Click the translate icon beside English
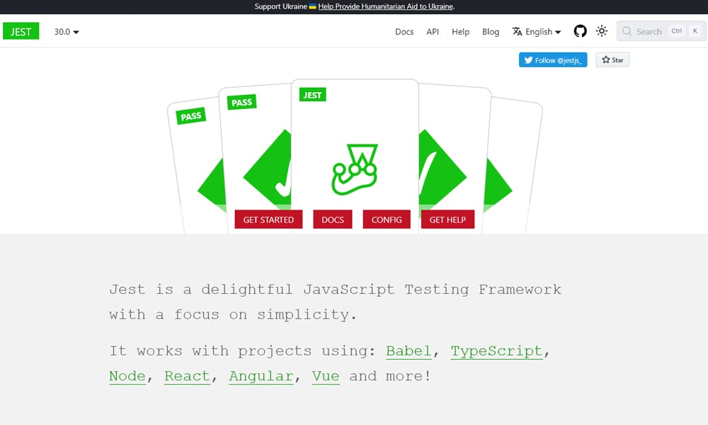The width and height of the screenshot is (708, 425). 517,32
